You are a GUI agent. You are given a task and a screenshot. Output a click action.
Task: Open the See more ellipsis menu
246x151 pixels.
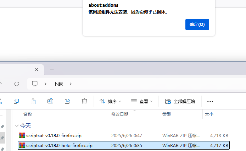click(x=210, y=101)
